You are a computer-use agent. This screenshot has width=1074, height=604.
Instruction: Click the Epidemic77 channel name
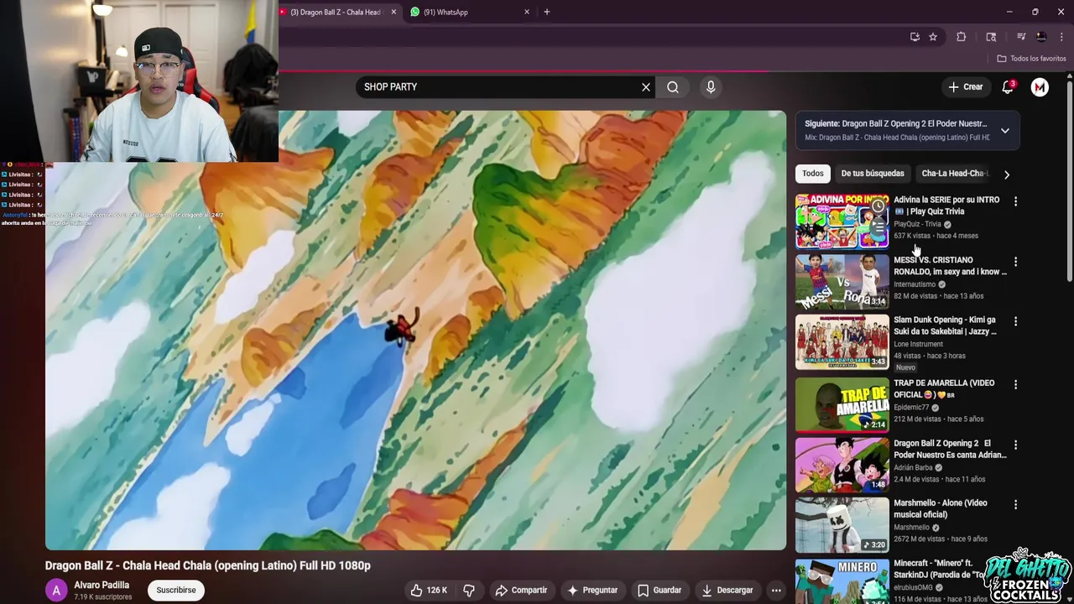[911, 408]
